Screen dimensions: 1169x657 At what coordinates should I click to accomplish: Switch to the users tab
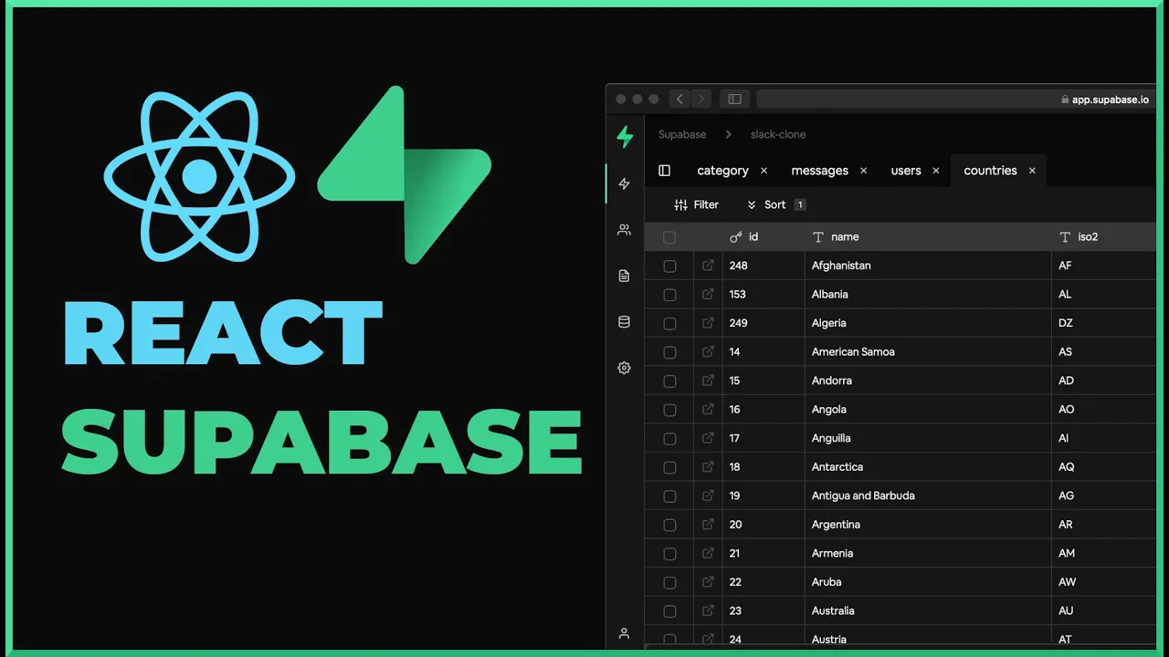(906, 171)
